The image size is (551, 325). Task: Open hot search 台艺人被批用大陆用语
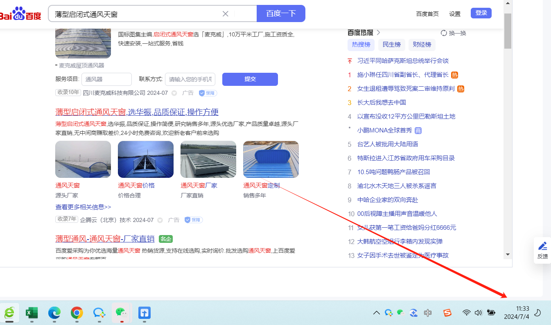(388, 144)
